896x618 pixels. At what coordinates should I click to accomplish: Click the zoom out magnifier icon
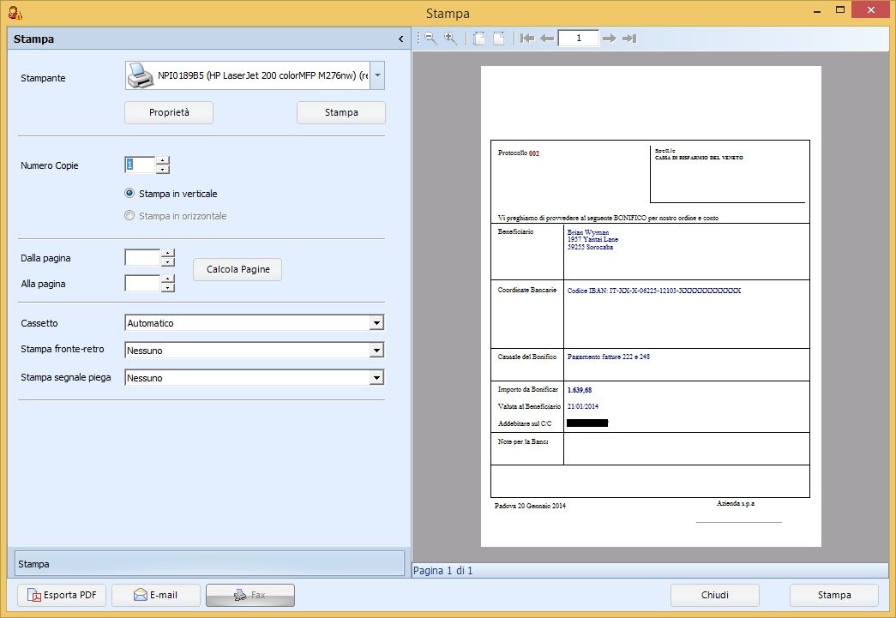click(430, 39)
